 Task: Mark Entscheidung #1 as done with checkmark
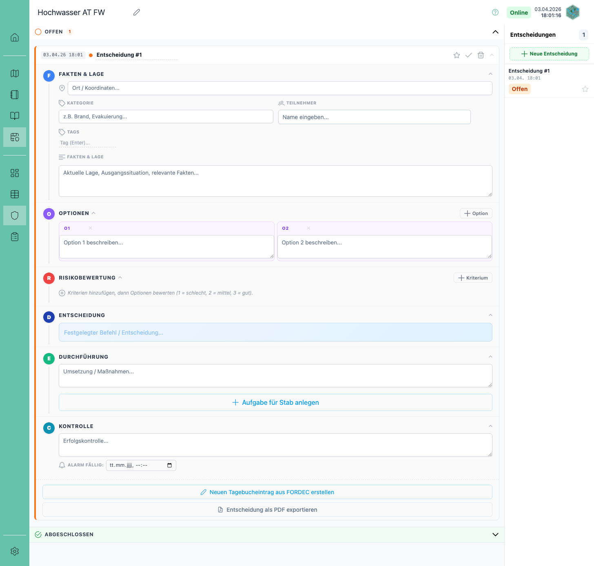click(x=469, y=55)
